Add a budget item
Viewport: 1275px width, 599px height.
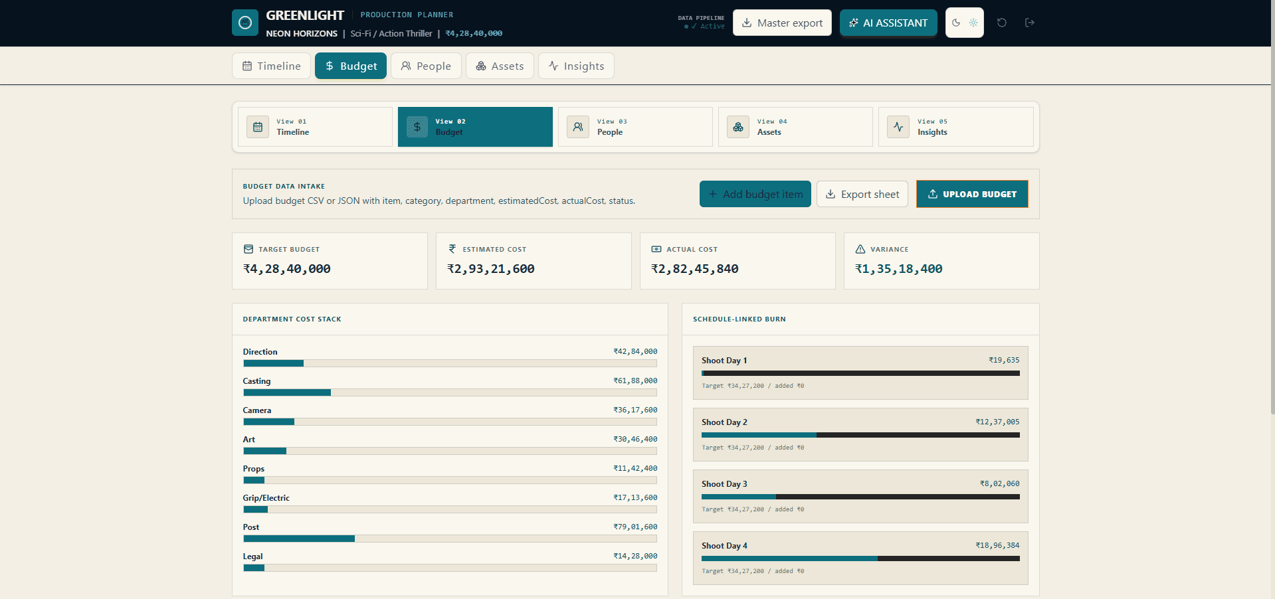[x=755, y=194]
